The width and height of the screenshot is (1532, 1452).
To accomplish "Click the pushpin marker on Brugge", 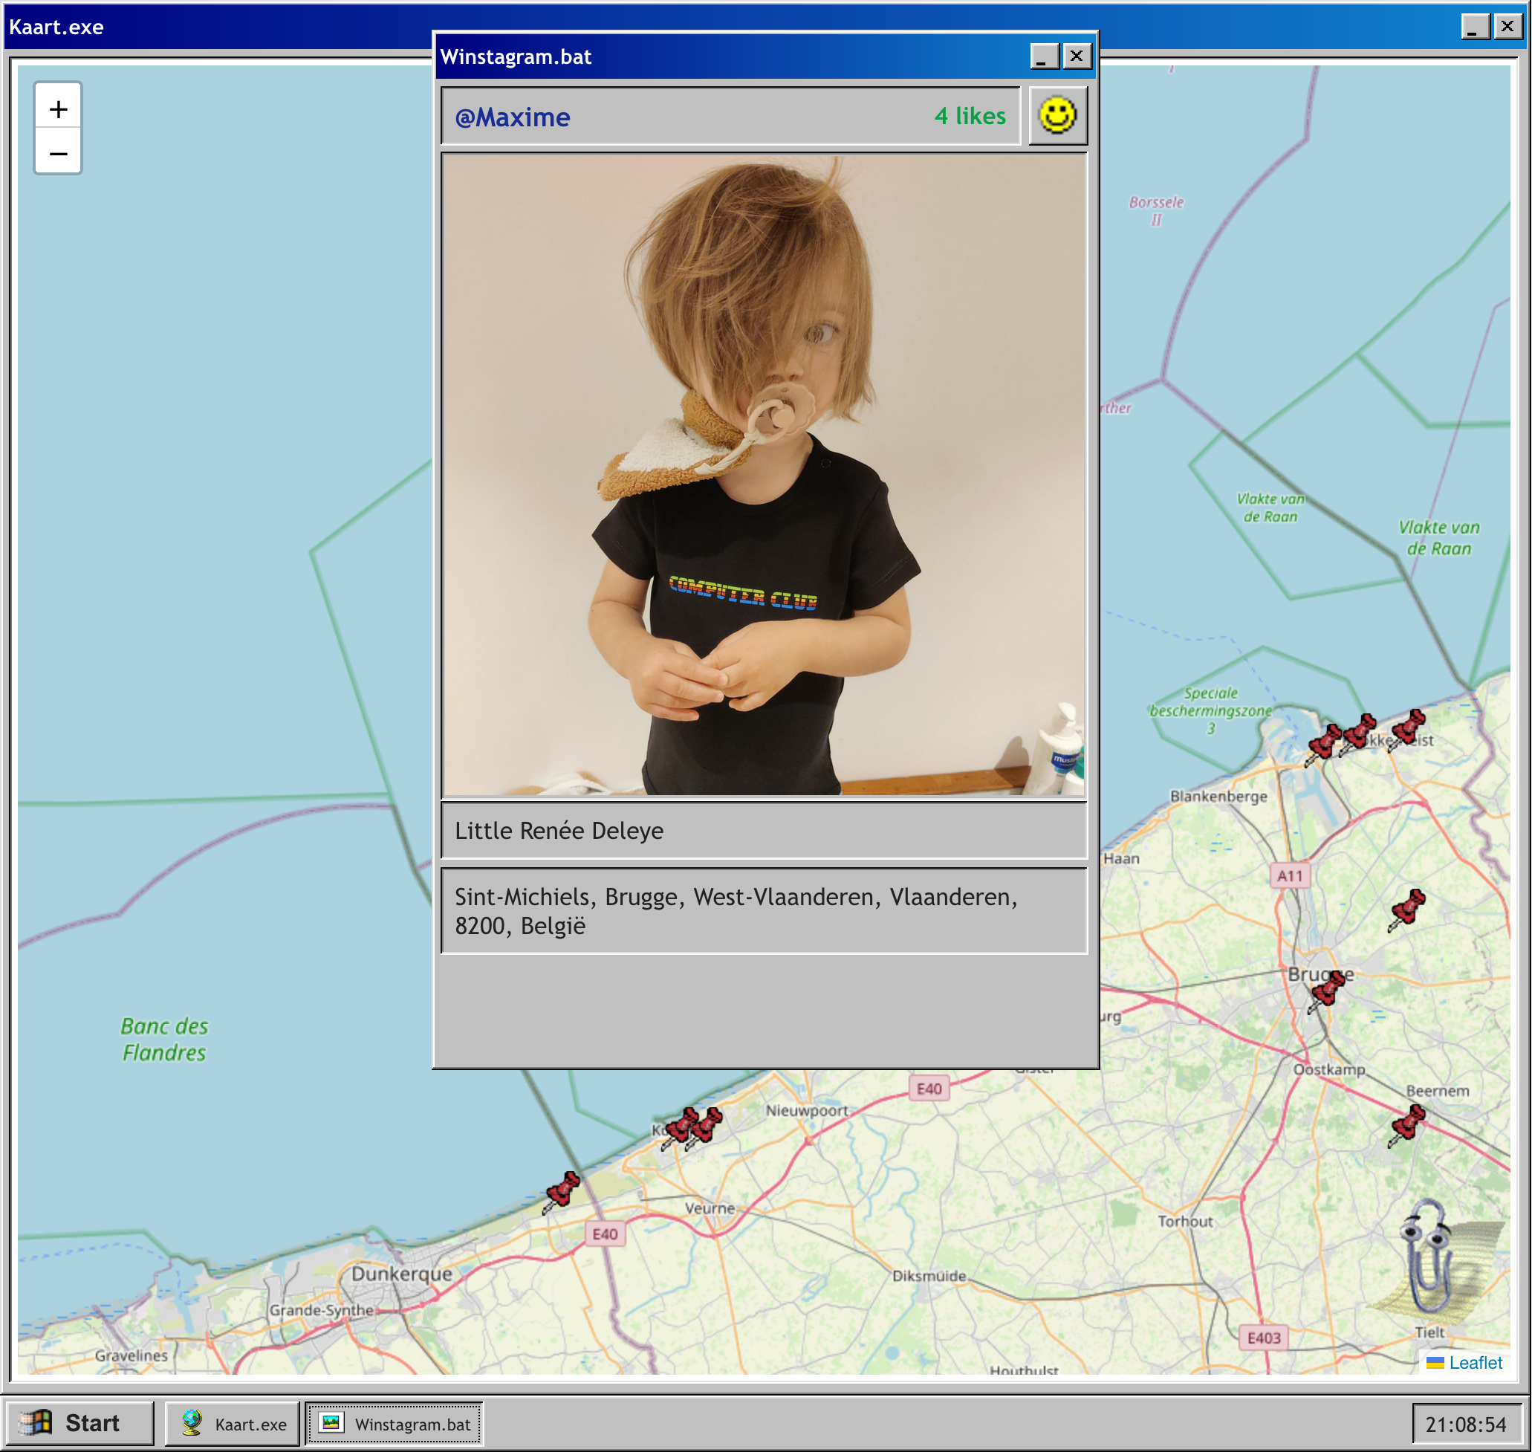I will [x=1328, y=991].
